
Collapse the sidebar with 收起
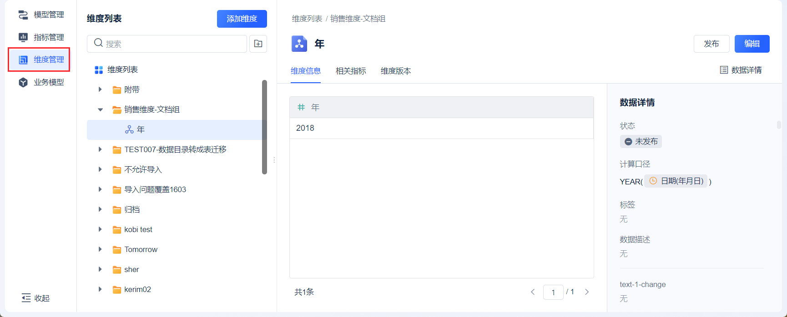pos(35,298)
